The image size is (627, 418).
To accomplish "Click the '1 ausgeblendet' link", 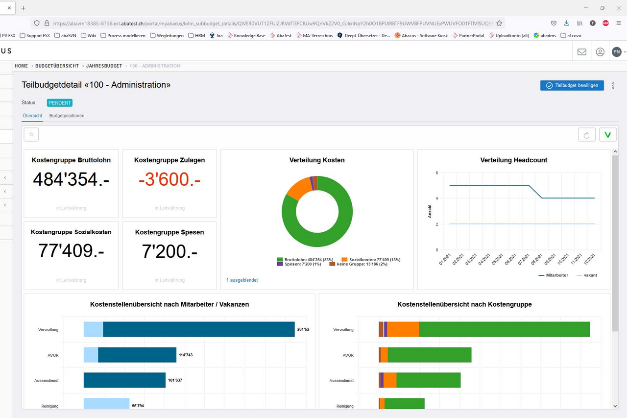I will click(242, 280).
